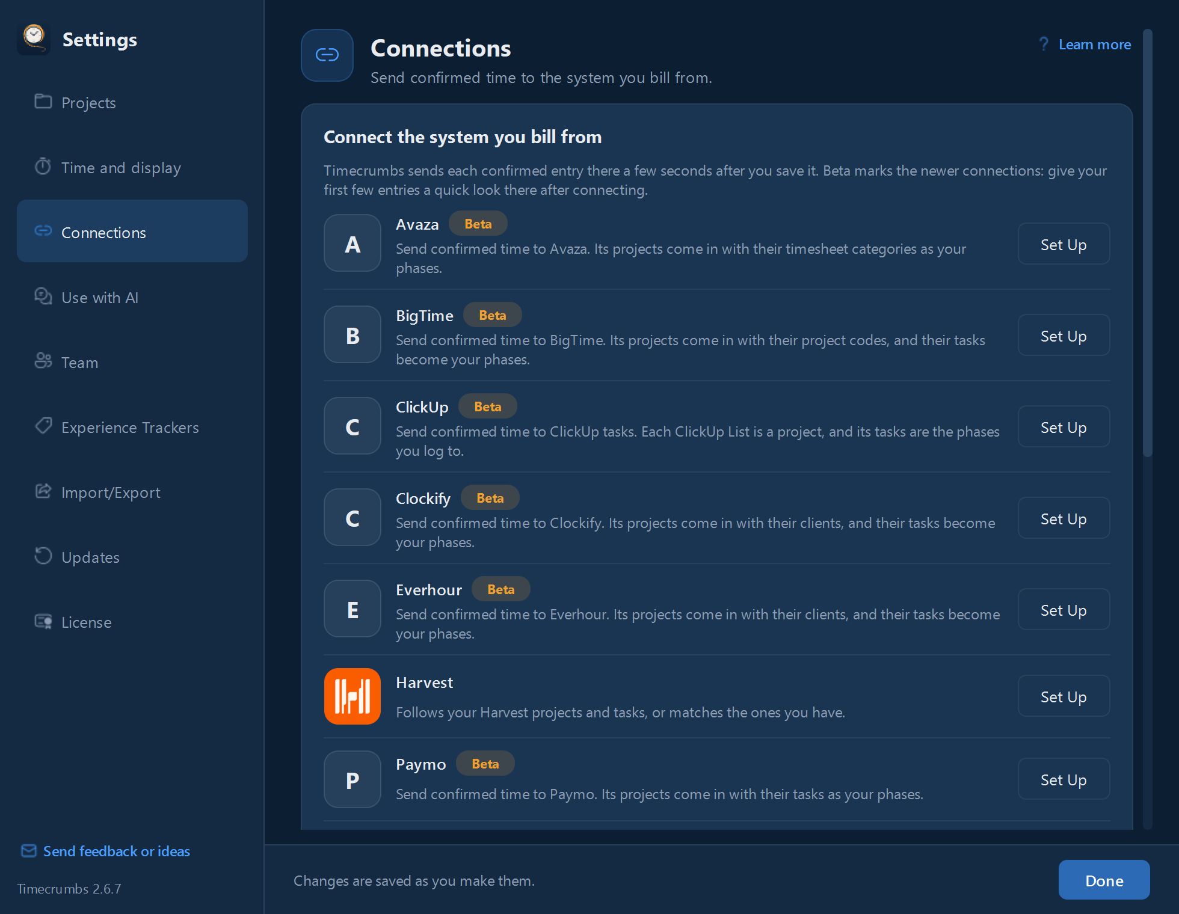Click the Connections link icon in header
Viewport: 1179px width, 914px height.
click(327, 55)
